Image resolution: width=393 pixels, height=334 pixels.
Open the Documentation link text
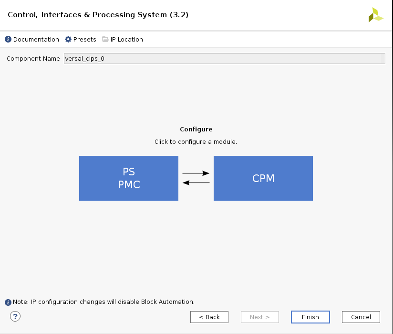click(x=36, y=40)
